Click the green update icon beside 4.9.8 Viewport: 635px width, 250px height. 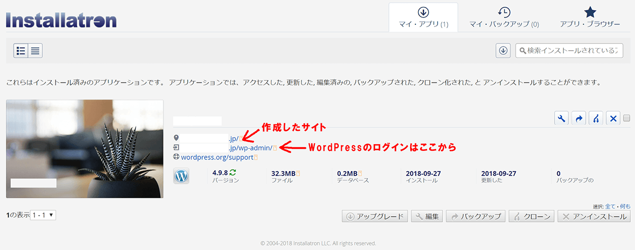233,173
